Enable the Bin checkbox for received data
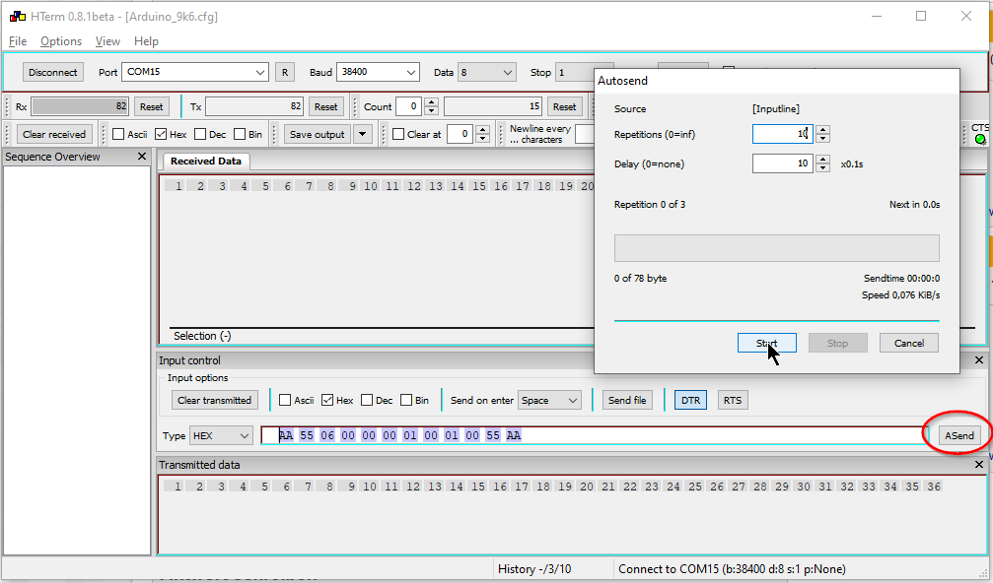 240,134
